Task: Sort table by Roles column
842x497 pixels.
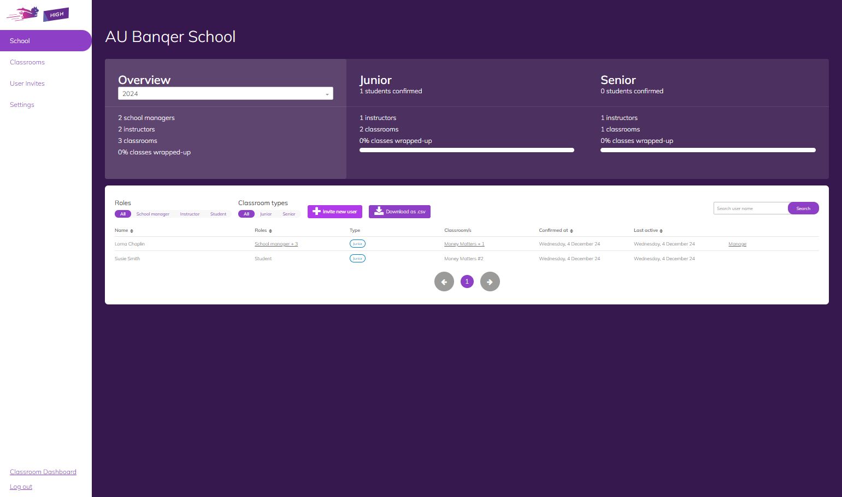Action: (263, 230)
